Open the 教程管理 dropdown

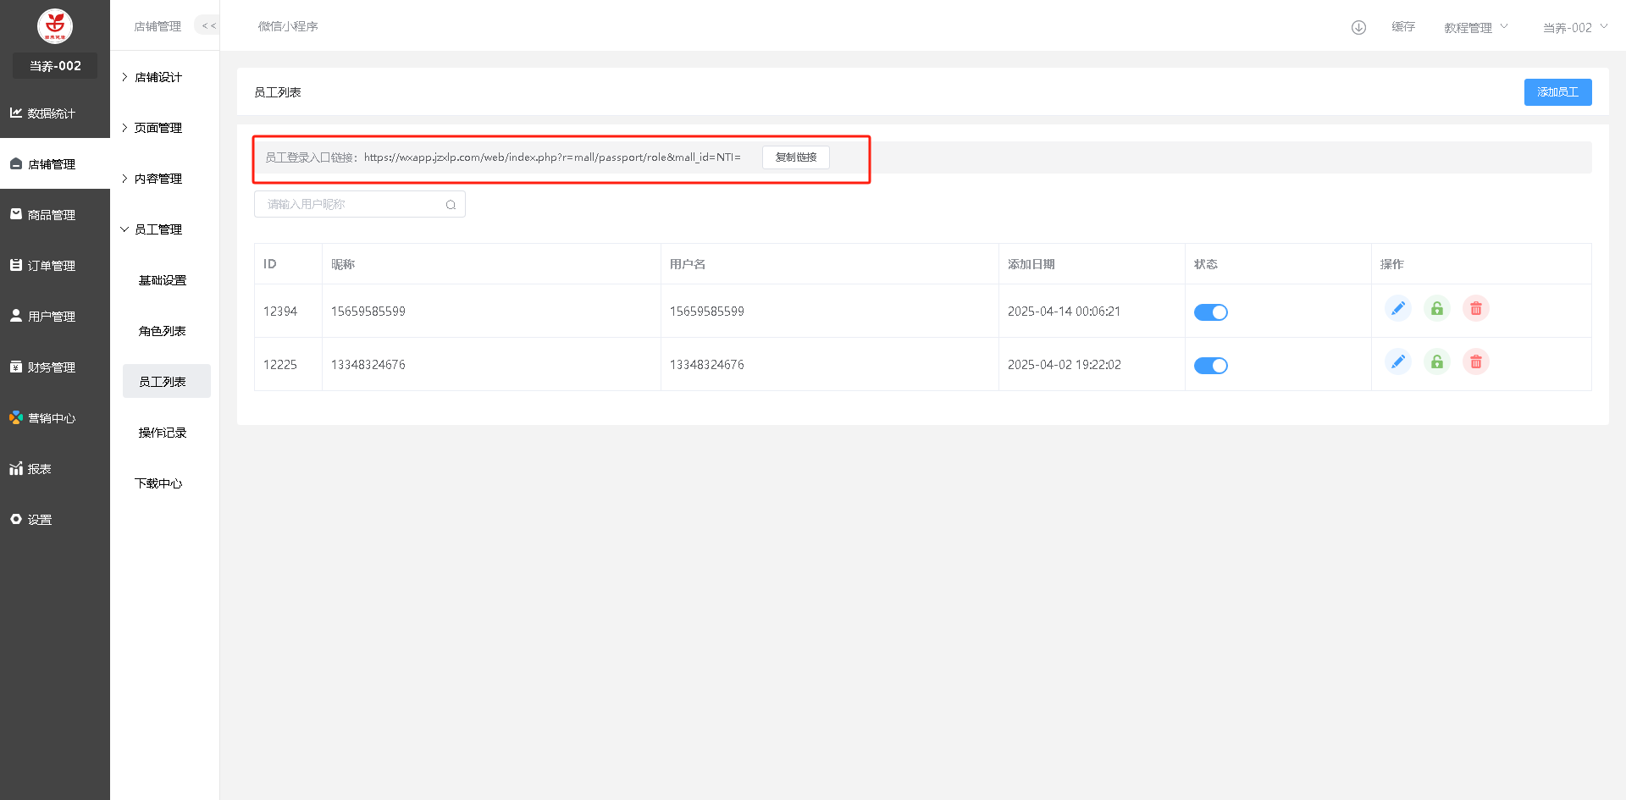(x=1475, y=28)
